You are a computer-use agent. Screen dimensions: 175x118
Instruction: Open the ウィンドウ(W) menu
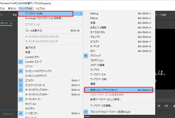coord(26,9)
